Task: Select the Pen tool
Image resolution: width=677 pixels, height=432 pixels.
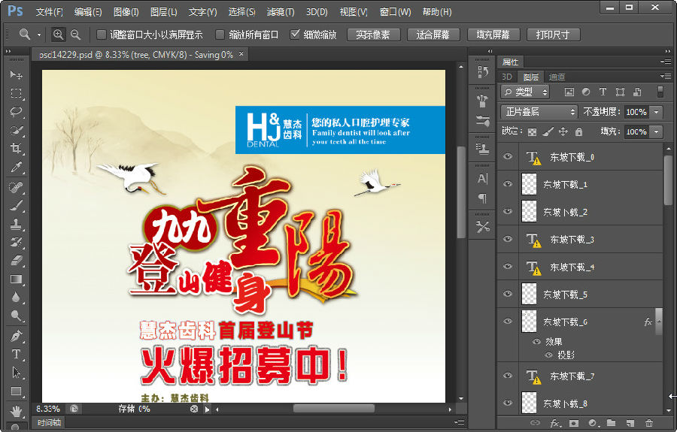Action: click(17, 335)
